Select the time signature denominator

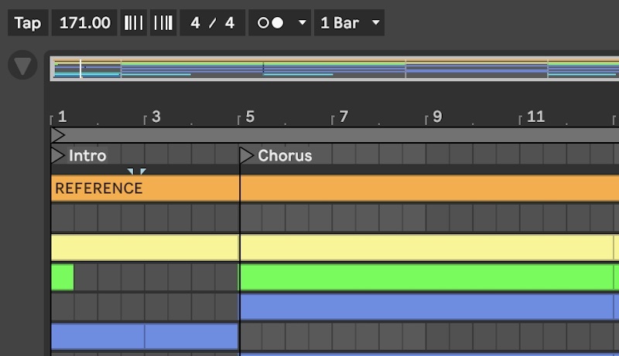[229, 22]
